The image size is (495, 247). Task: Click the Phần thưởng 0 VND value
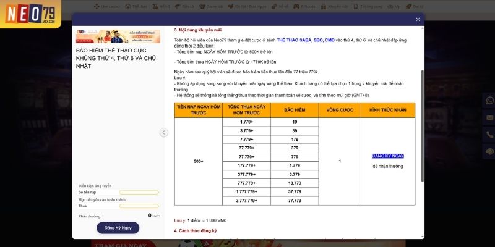[x=154, y=216]
